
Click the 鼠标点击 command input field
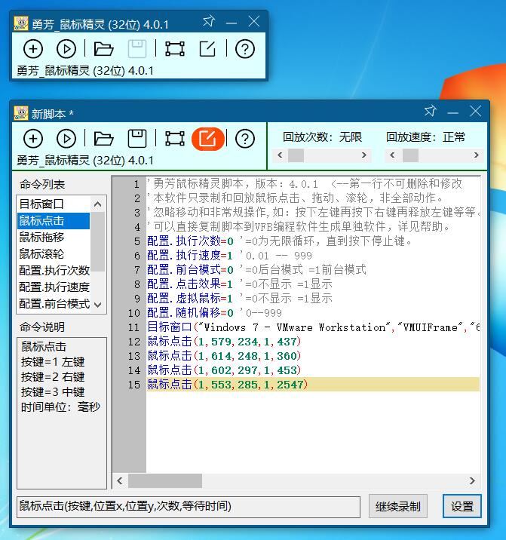pos(189,507)
